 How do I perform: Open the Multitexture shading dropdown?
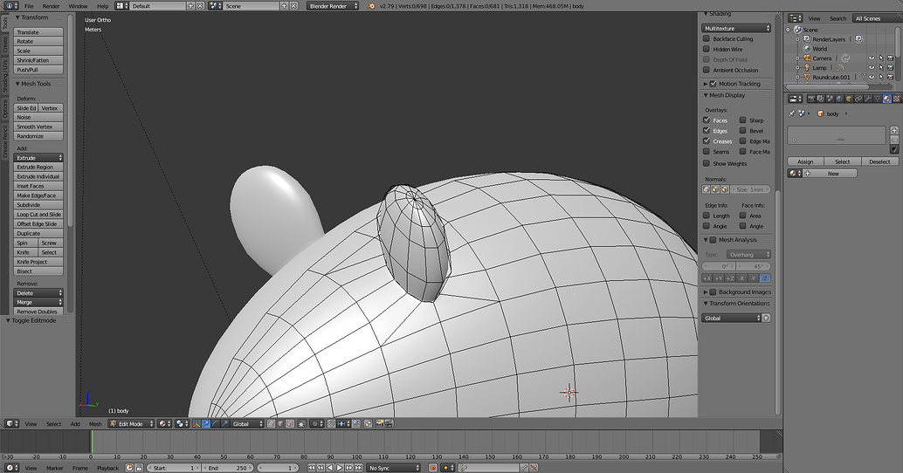[x=736, y=28]
